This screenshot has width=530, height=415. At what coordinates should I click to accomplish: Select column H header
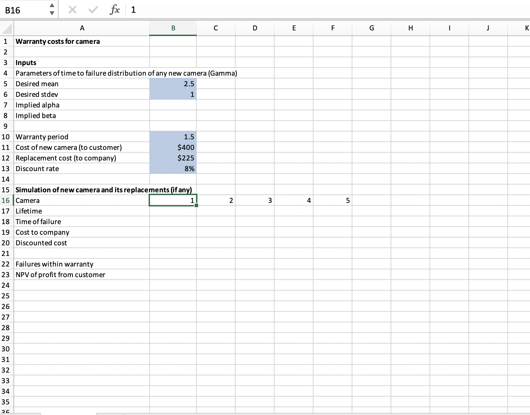pyautogui.click(x=410, y=28)
